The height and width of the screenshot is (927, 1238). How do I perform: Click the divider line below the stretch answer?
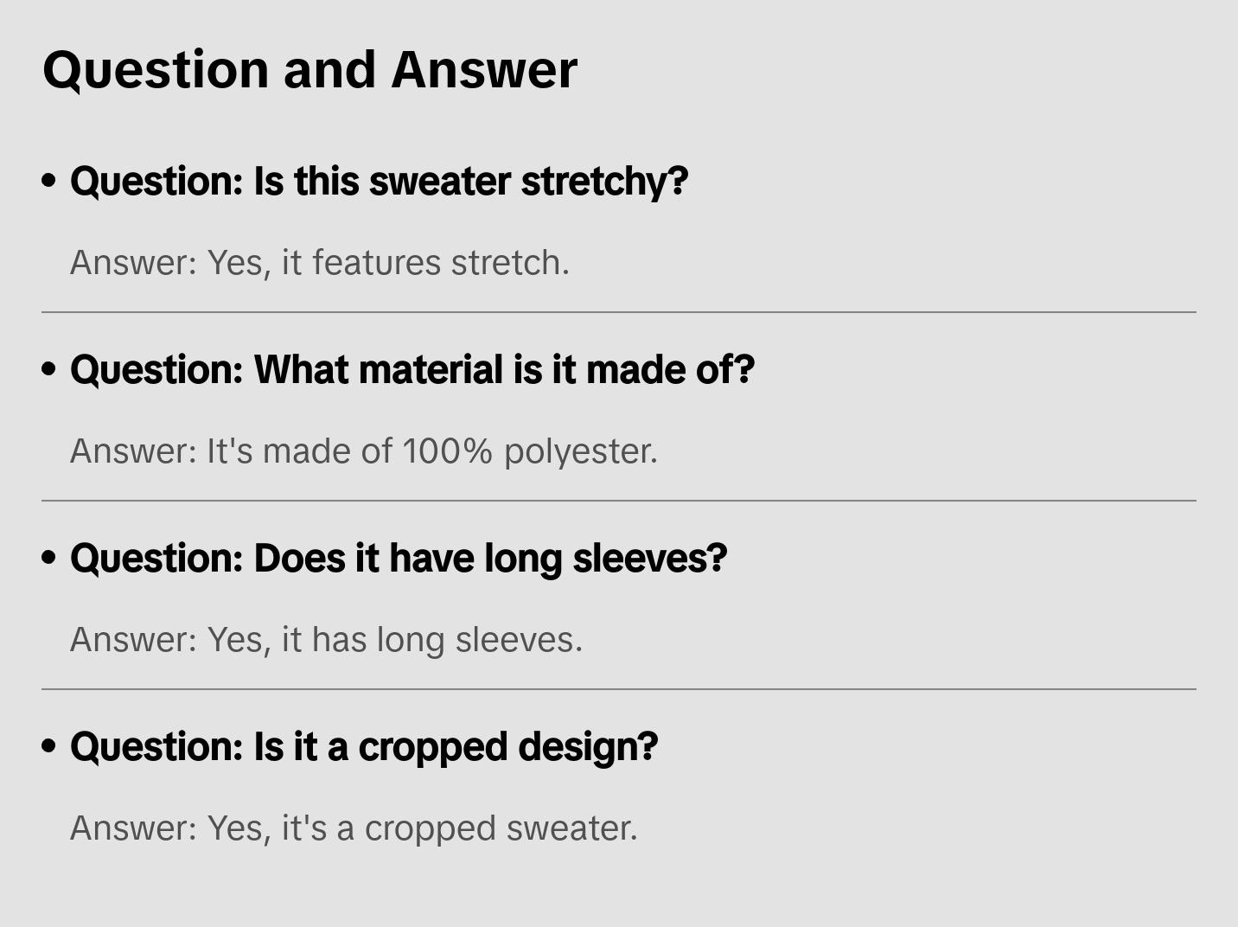(619, 312)
